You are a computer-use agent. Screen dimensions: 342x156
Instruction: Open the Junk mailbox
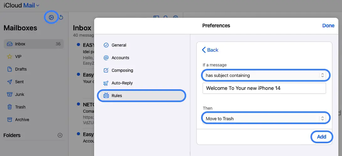click(x=19, y=94)
